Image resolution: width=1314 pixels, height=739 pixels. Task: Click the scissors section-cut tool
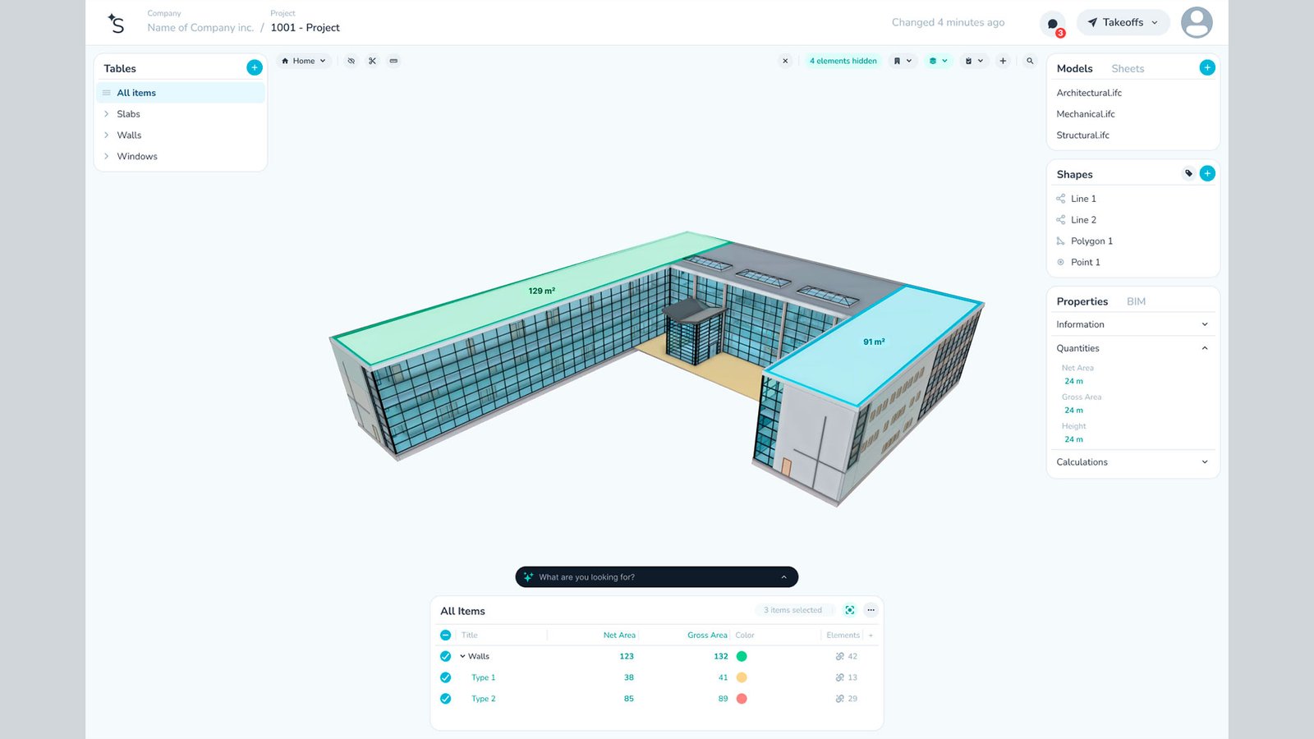pyautogui.click(x=372, y=61)
